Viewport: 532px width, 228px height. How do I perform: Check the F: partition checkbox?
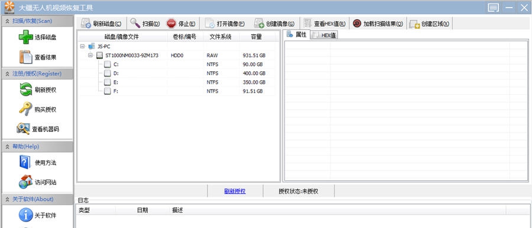pos(108,91)
